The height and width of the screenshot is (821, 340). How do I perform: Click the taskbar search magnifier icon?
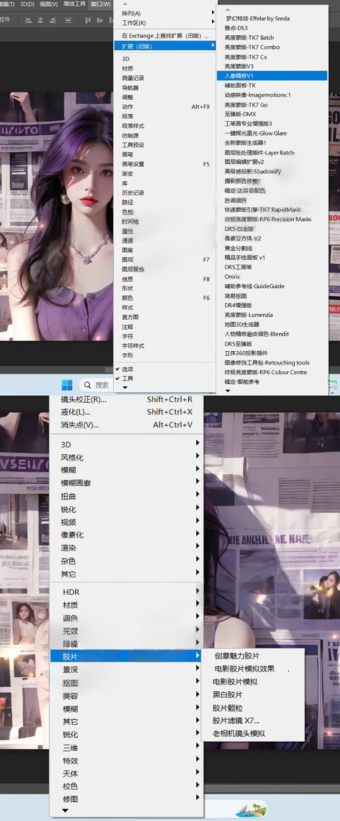[87, 385]
